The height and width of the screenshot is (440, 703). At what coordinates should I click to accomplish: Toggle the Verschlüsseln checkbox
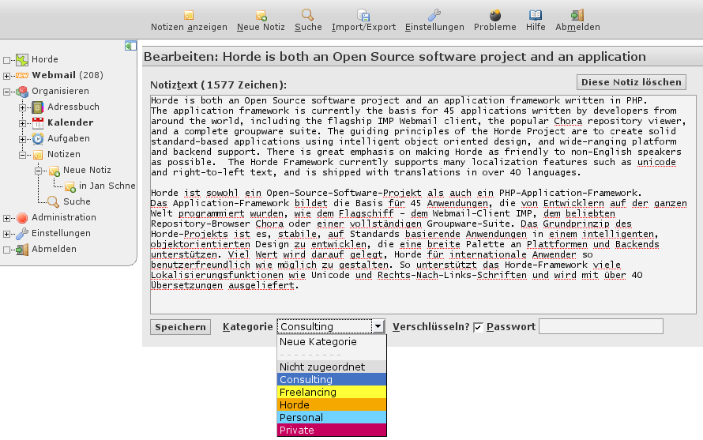click(x=478, y=327)
